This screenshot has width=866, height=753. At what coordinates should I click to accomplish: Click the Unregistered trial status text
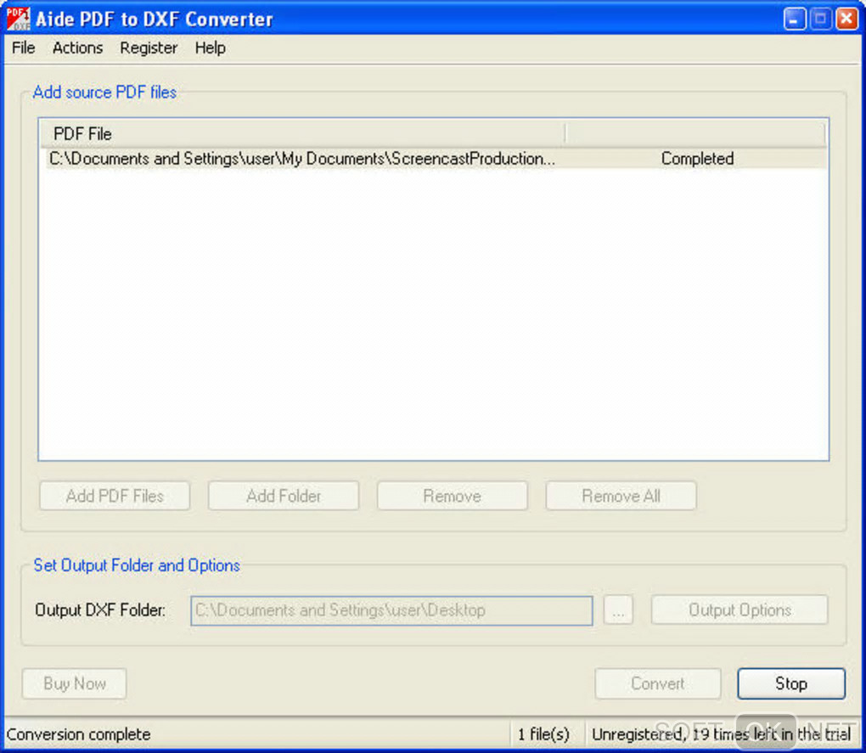click(721, 734)
